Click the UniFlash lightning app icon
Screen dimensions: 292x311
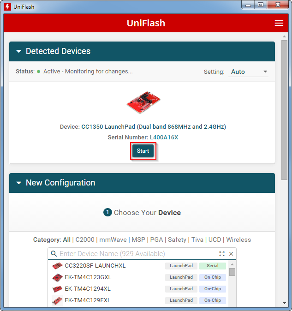[x=7, y=6]
